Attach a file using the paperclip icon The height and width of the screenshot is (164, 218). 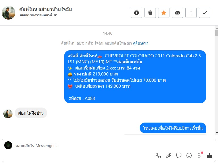click(x=169, y=155)
